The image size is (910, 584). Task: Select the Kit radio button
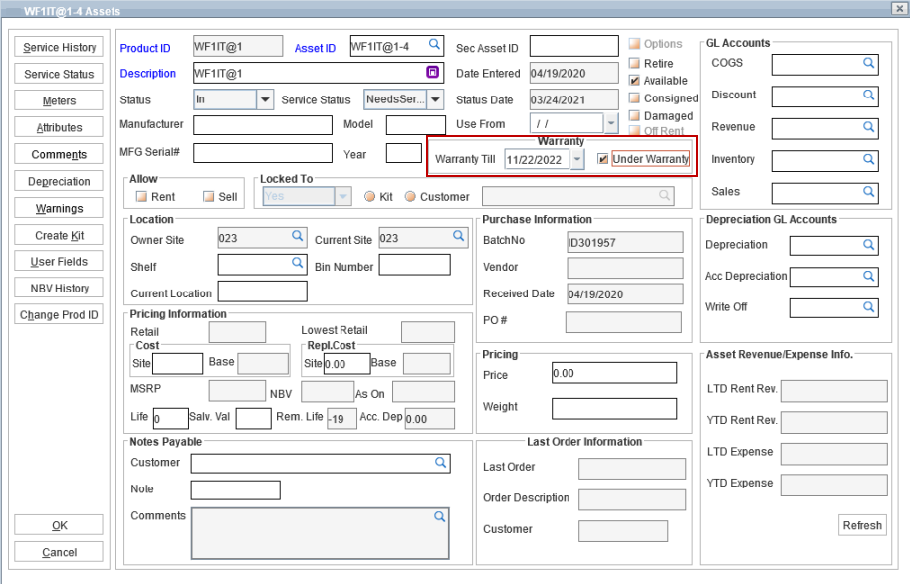369,197
